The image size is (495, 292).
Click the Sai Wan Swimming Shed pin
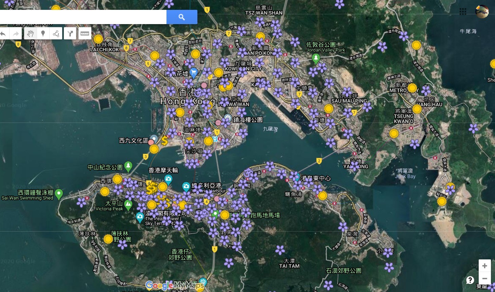pyautogui.click(x=59, y=194)
